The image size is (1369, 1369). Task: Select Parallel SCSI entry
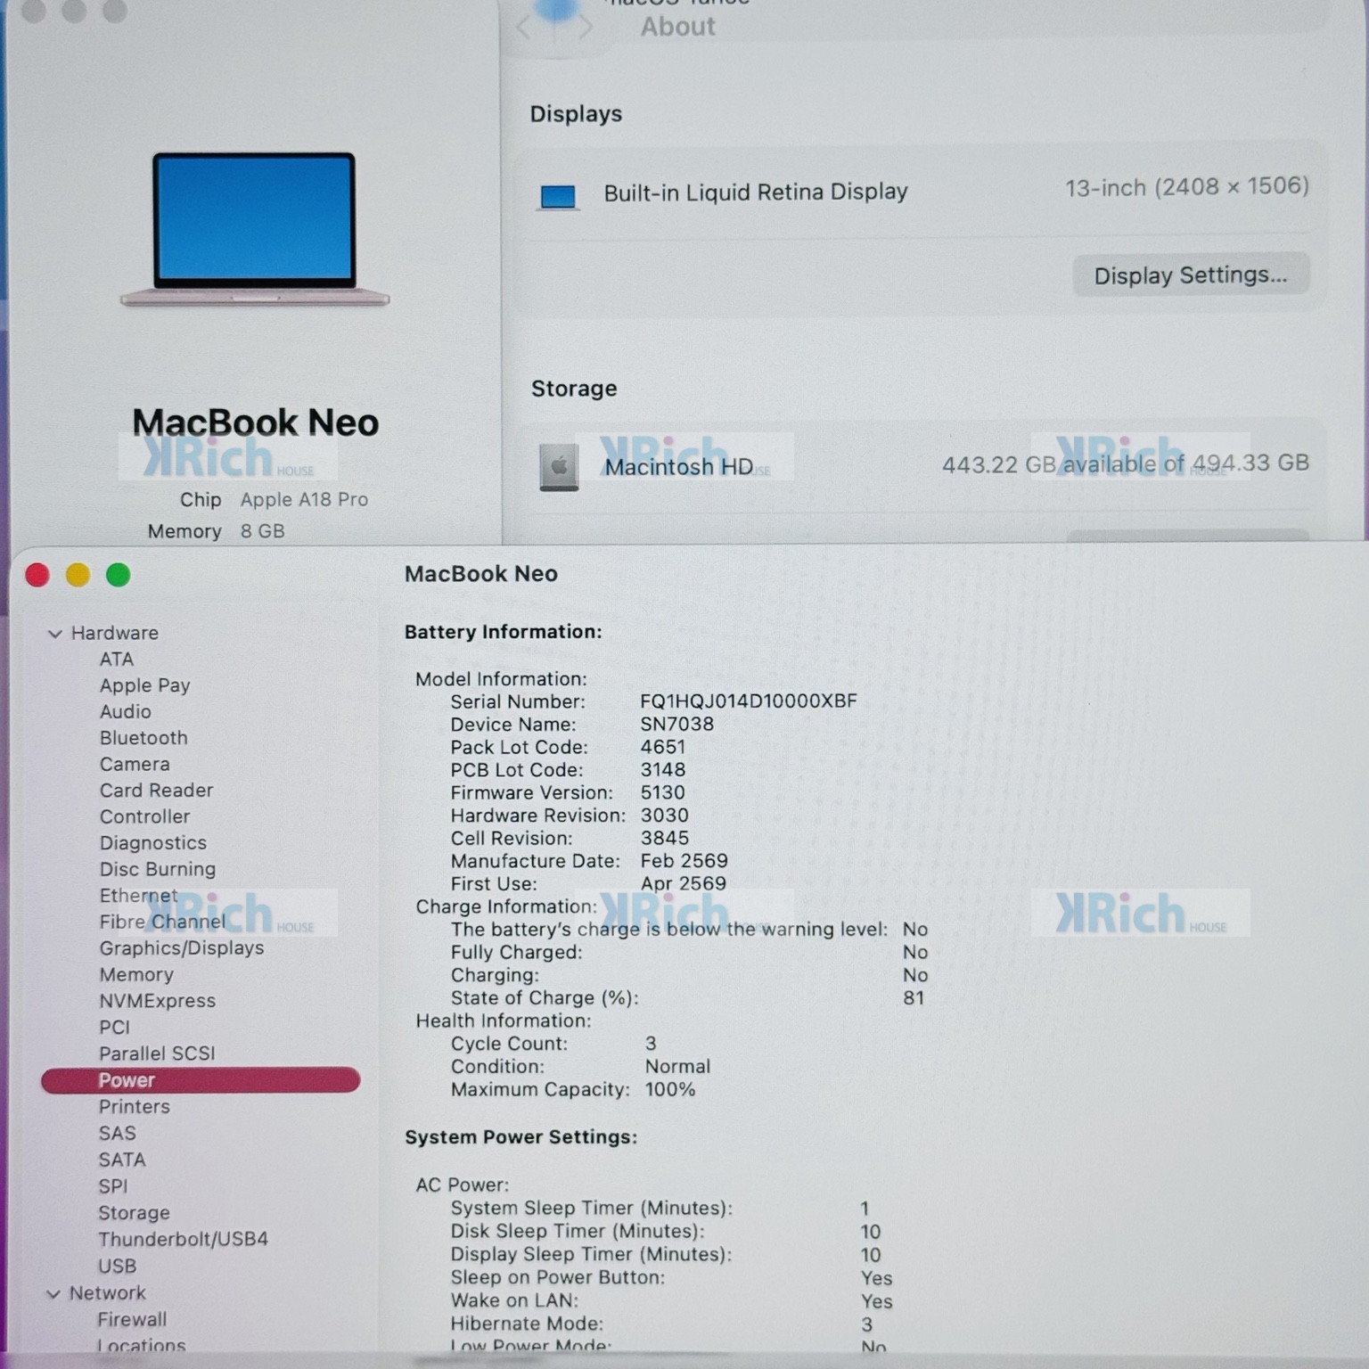[157, 1053]
